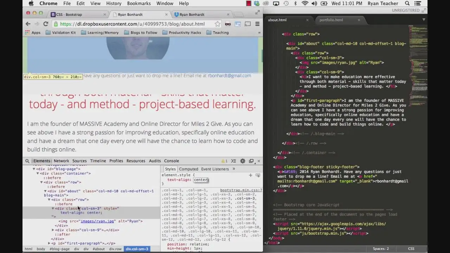
Task: Close the about.html tab in Sublime Text
Action: 307,20
